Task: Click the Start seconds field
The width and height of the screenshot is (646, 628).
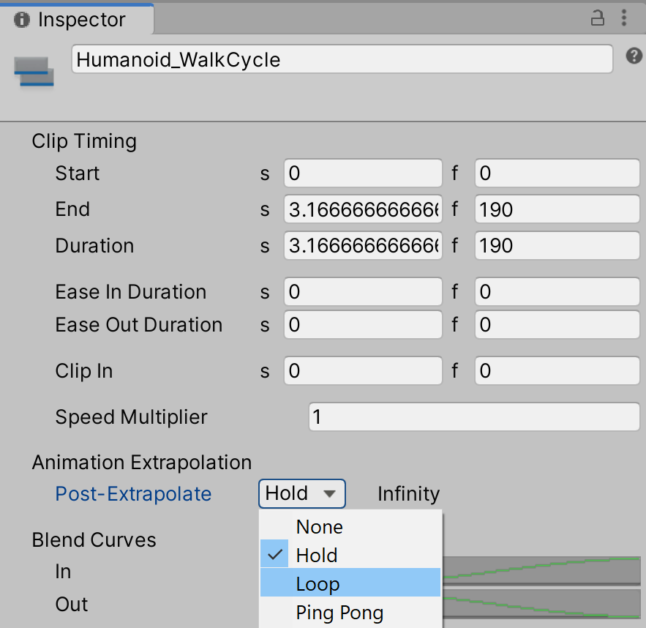Action: [x=363, y=173]
